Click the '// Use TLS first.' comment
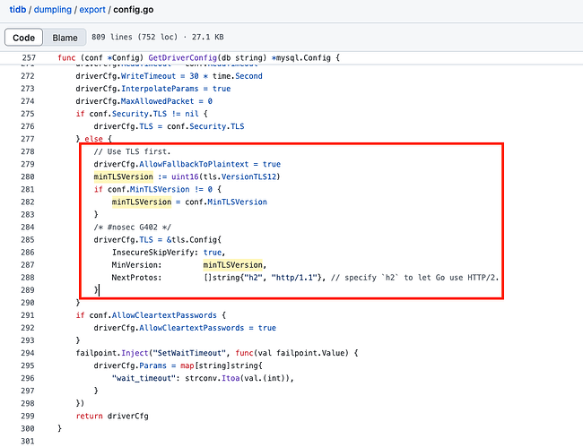The width and height of the screenshot is (583, 447). (132, 151)
